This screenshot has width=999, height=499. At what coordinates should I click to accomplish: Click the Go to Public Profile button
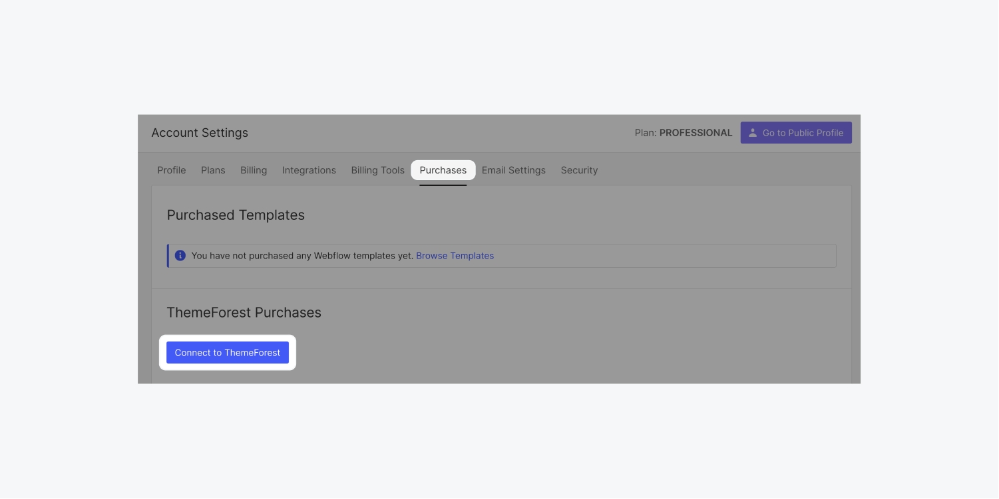coord(796,133)
